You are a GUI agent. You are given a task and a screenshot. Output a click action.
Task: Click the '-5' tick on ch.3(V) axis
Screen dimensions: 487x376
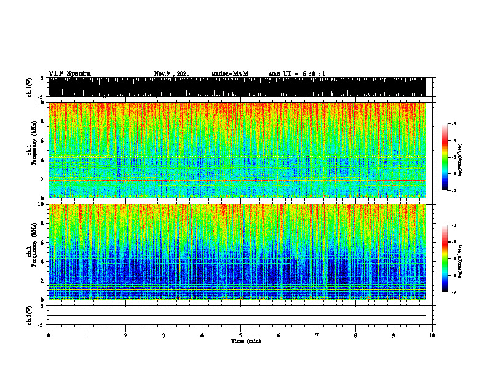pos(41,325)
